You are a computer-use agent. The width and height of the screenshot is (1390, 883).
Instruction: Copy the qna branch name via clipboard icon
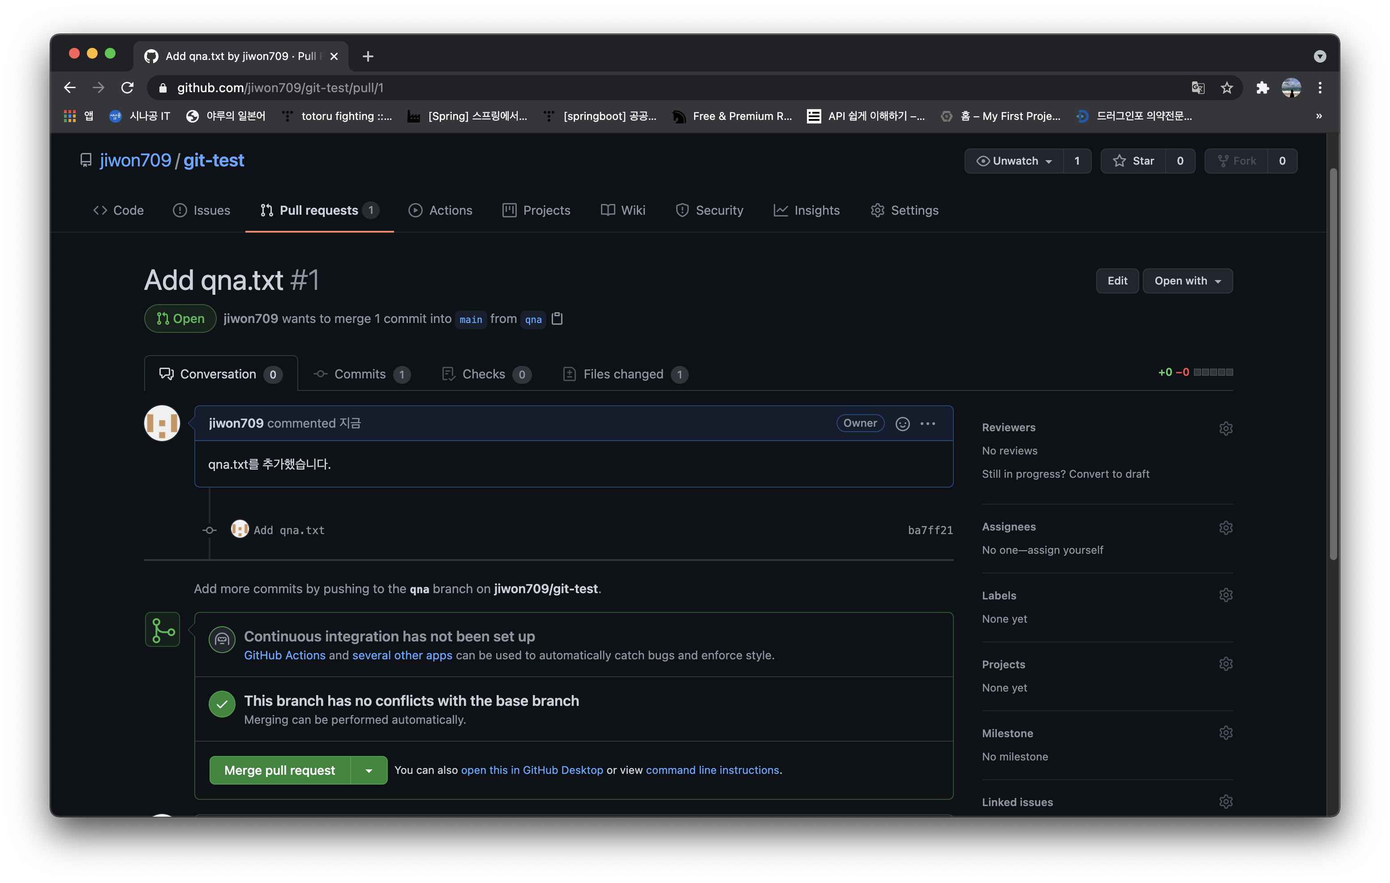(557, 318)
